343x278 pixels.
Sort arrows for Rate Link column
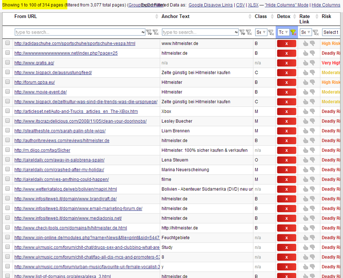(317, 16)
